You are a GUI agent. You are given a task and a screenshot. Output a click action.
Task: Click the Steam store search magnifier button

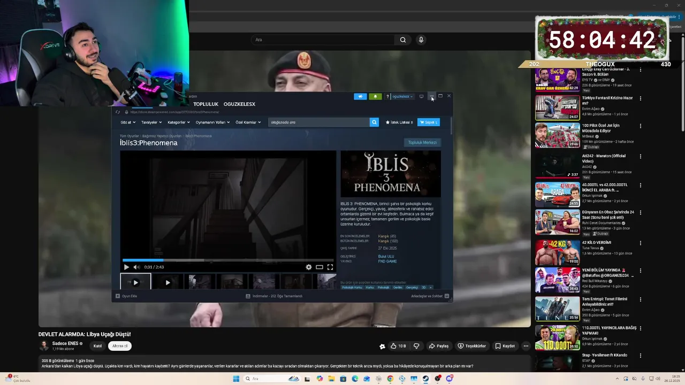374,122
